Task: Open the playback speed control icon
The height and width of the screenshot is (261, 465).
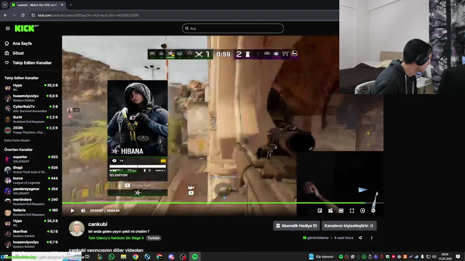Action: point(363,211)
